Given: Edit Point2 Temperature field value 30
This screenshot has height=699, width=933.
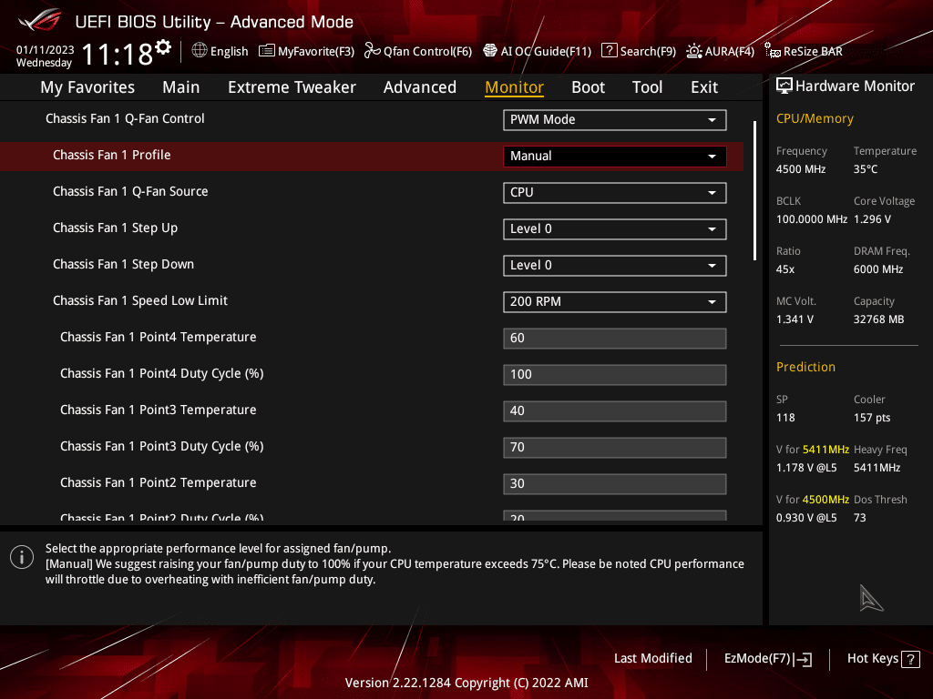Looking at the screenshot, I should (x=615, y=483).
